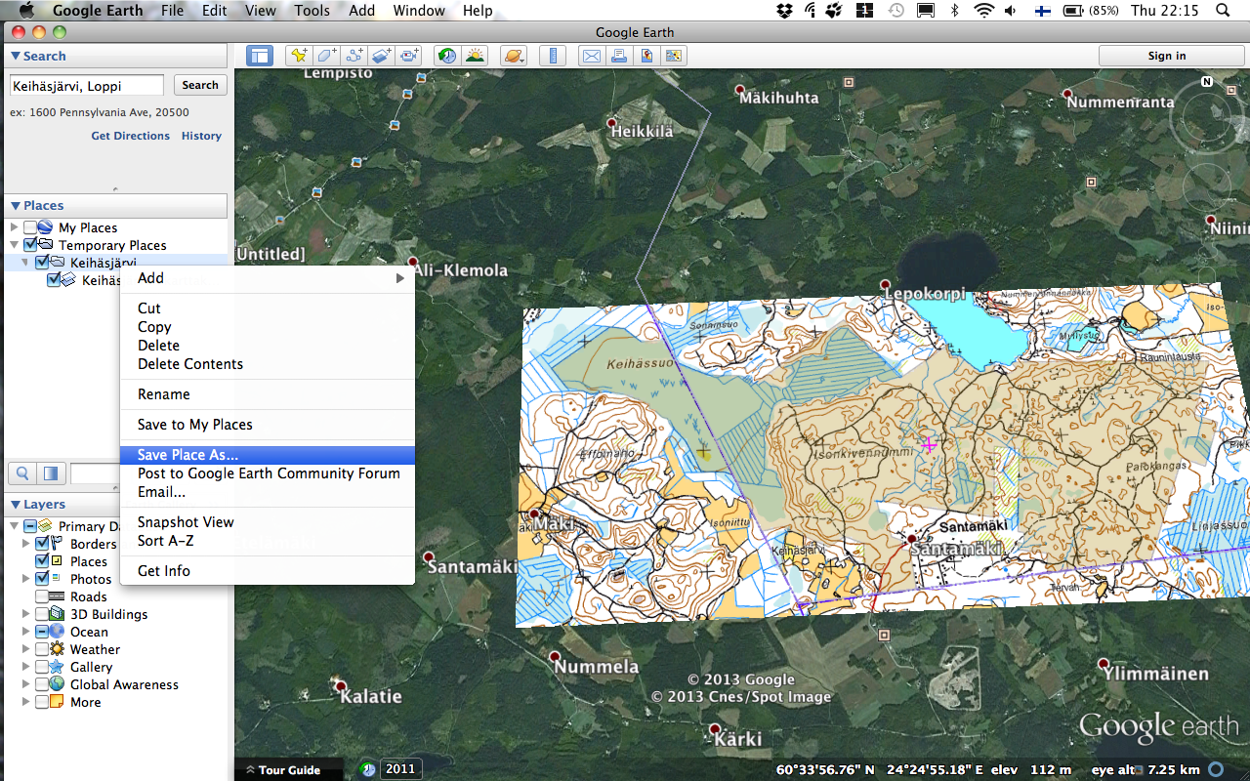
Task: Choose Save Place As... from context menu
Action: [x=267, y=455]
